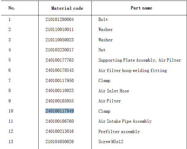187x149 pixels.
Task: Click material code 210104050026
Action: pos(60,142)
